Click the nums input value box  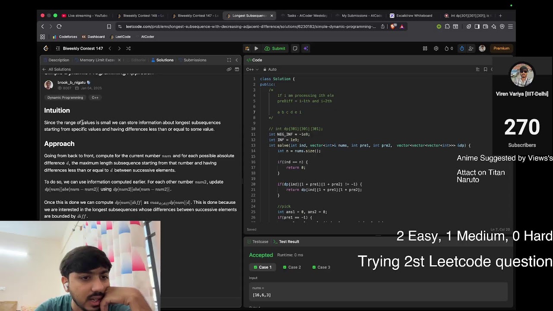378,292
